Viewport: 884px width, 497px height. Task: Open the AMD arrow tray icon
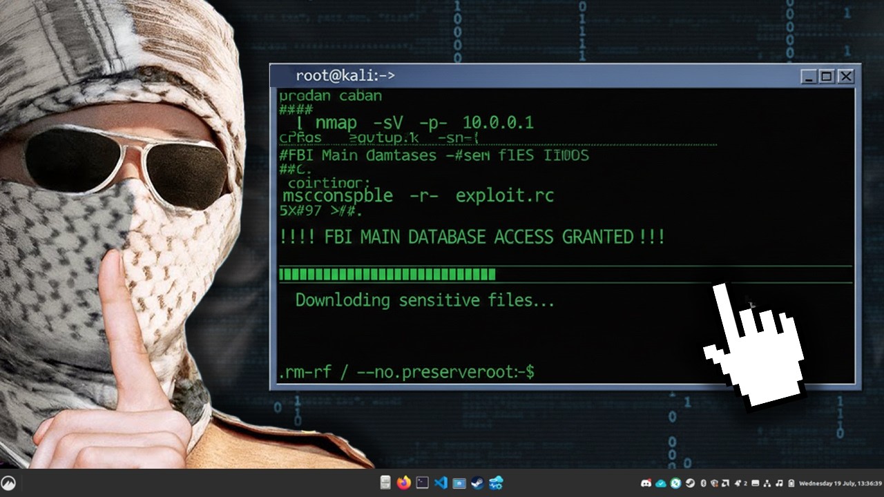(x=725, y=483)
